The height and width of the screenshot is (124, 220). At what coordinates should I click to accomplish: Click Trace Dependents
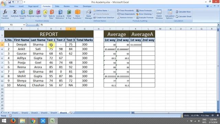click(126, 14)
